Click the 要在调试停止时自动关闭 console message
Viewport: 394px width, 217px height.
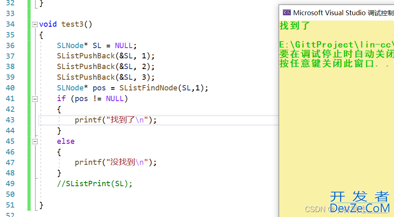click(x=337, y=54)
